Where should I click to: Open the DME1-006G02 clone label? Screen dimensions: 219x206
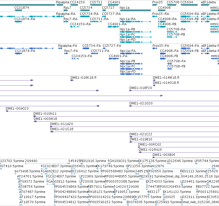(x=150, y=145)
